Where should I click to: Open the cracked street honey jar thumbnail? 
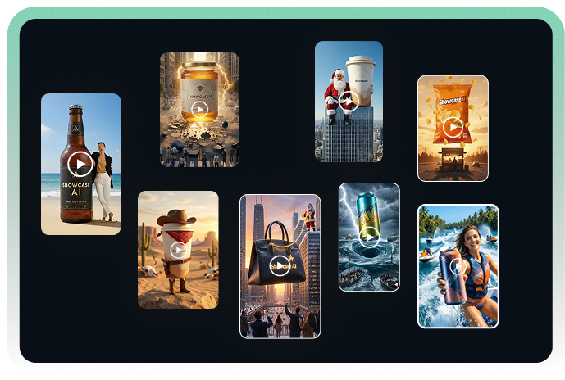click(199, 110)
